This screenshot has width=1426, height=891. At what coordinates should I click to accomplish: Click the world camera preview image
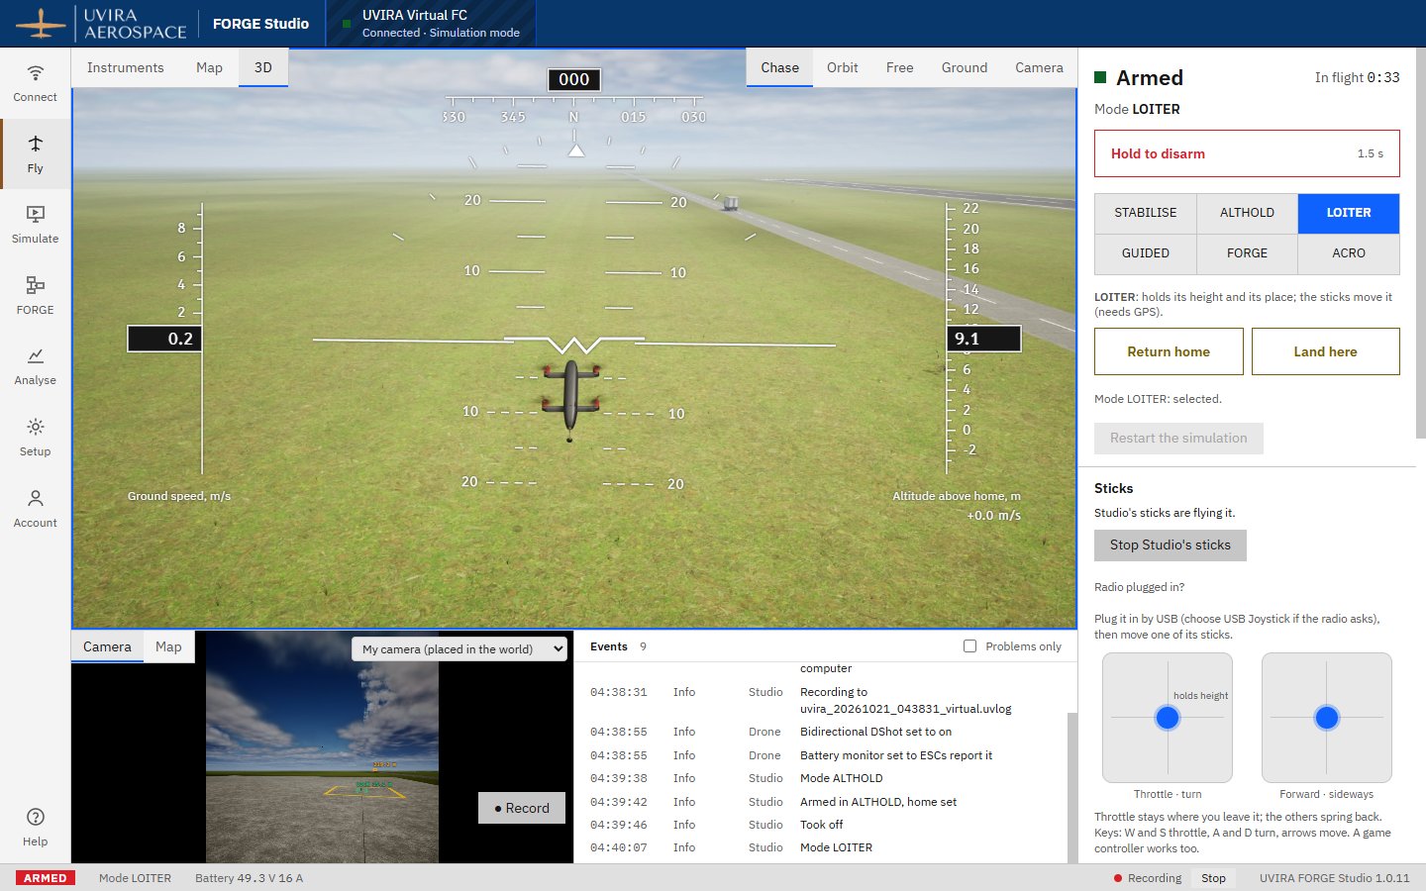322,747
